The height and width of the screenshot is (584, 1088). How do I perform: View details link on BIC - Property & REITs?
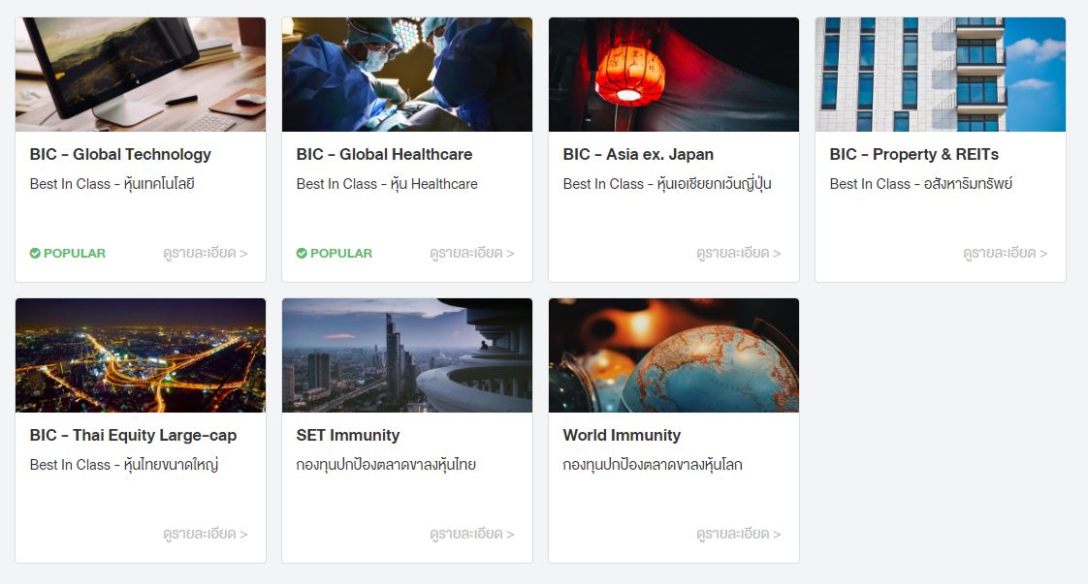tap(1006, 254)
